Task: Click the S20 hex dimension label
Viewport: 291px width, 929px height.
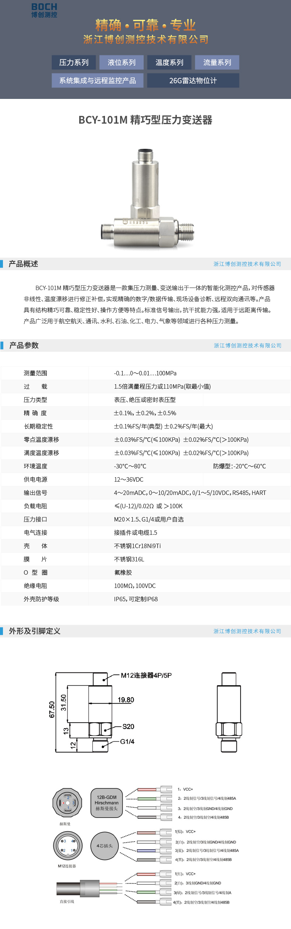Action: (128, 726)
